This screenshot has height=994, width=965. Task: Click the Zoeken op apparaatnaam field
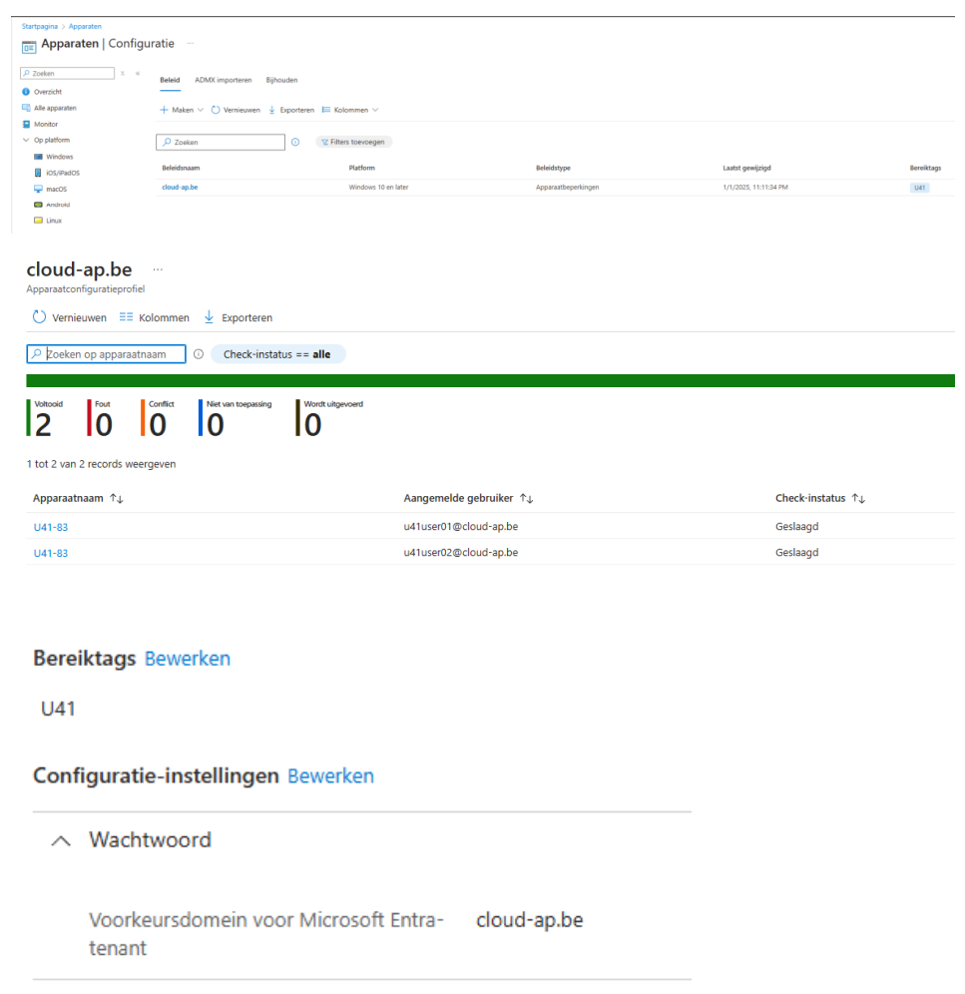106,354
